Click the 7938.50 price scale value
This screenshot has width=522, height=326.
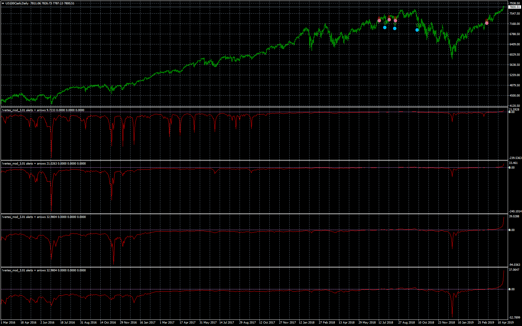click(515, 3)
